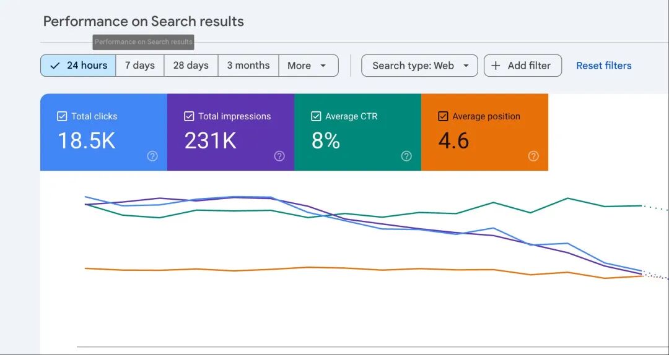Uncheck the Total impressions checkbox
The height and width of the screenshot is (355, 669).
pyautogui.click(x=189, y=116)
